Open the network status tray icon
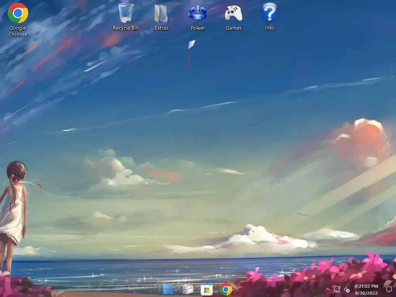 coord(337,289)
